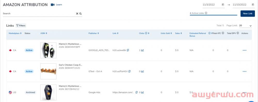Open actions menu for GOOGLE_ADS_TEST row
The height and width of the screenshot is (102, 258).
(245, 50)
